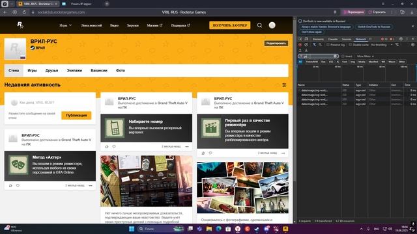Screen dimensions: 417x234
Task: Open the Console tab in DevTools
Action: click(333, 39)
